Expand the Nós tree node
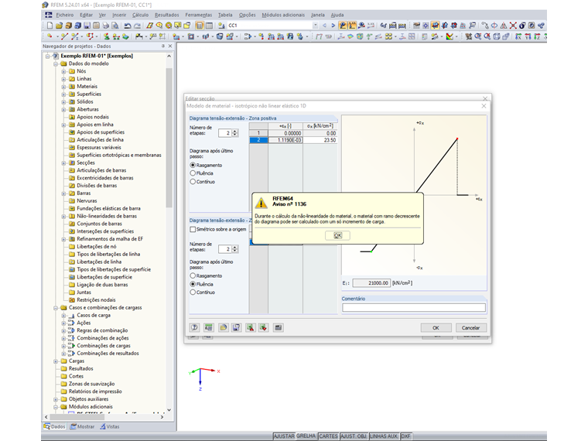 [63, 71]
